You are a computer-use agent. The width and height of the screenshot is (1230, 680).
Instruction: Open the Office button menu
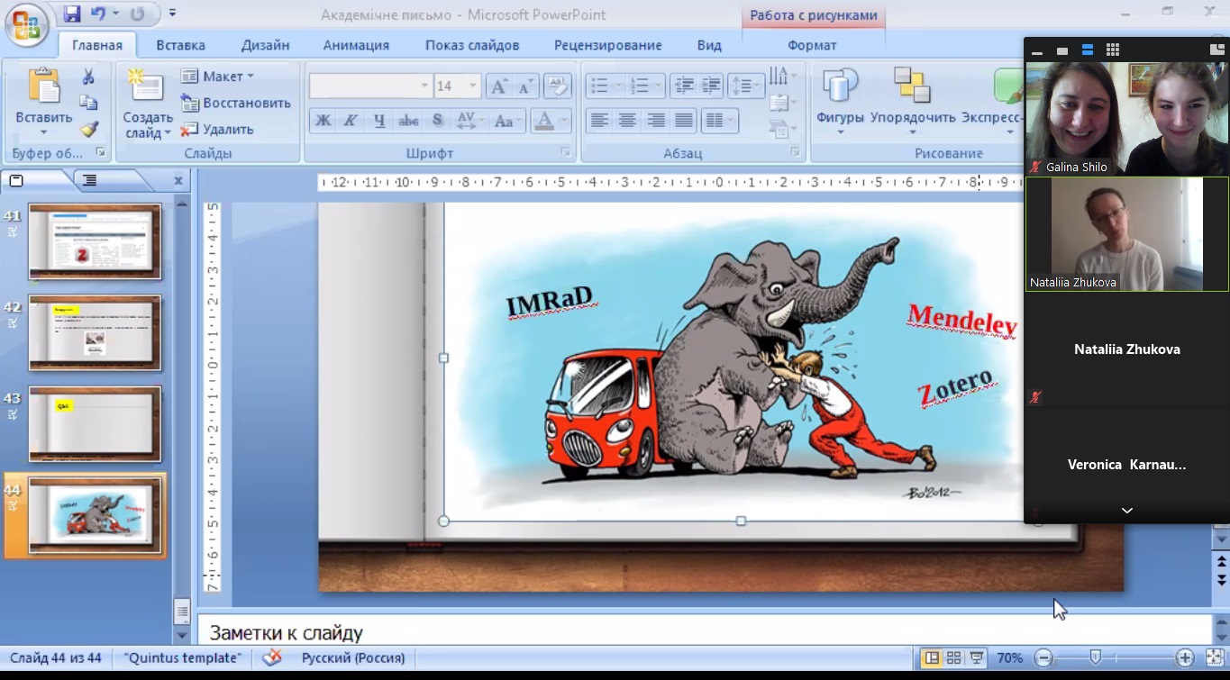(x=26, y=24)
